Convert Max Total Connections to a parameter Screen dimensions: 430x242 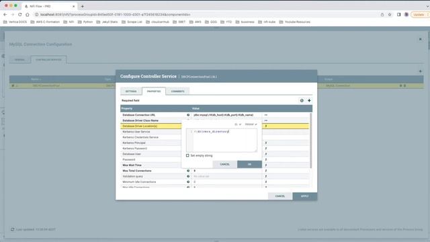point(266,171)
